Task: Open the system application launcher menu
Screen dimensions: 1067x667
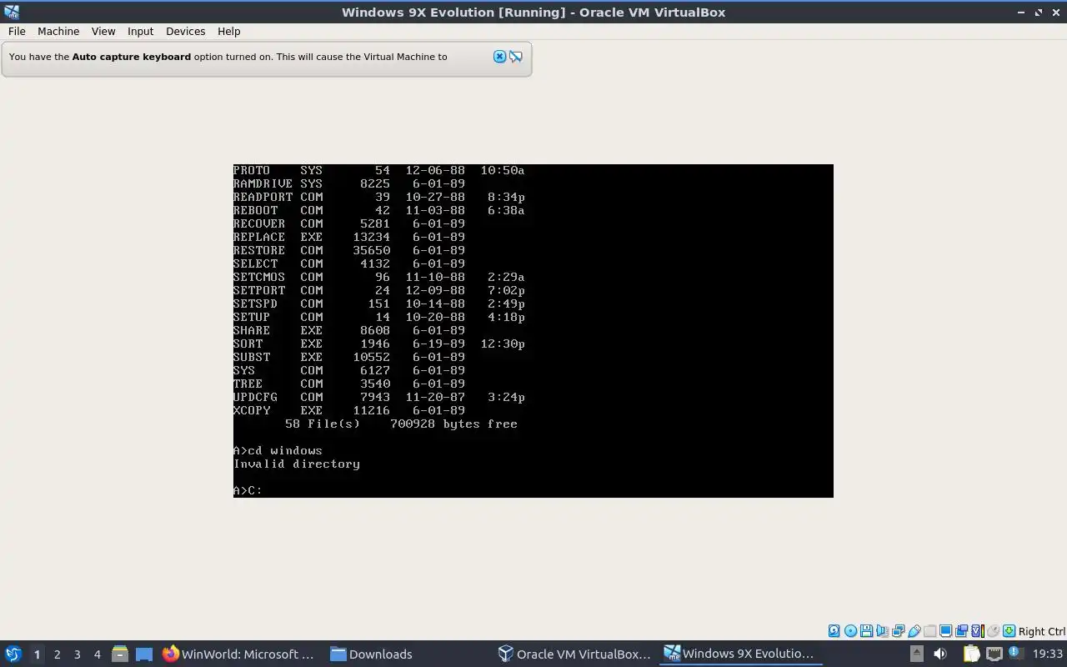Action: tap(13, 654)
